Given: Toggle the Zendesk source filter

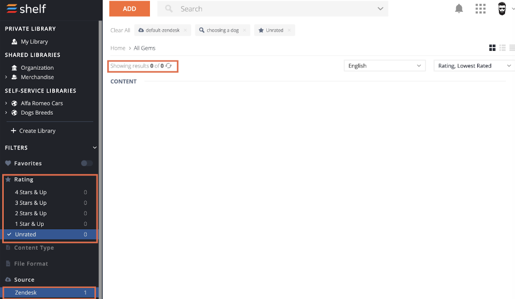Looking at the screenshot, I should coord(49,292).
